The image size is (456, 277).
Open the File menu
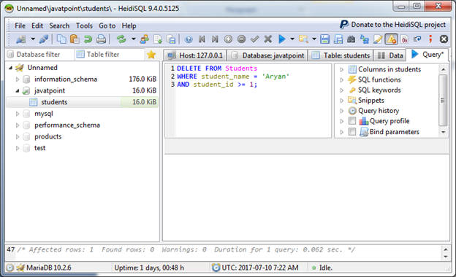tap(20, 26)
